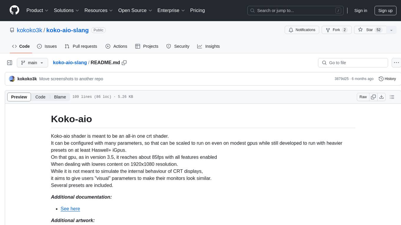Click the 6 months ago timestamp
This screenshot has width=401, height=225.
(x=363, y=79)
